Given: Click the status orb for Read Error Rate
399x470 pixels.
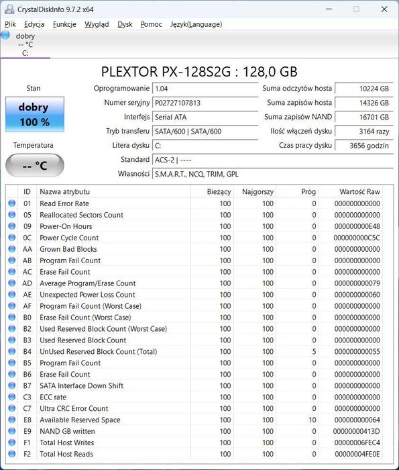Looking at the screenshot, I should coord(12,203).
